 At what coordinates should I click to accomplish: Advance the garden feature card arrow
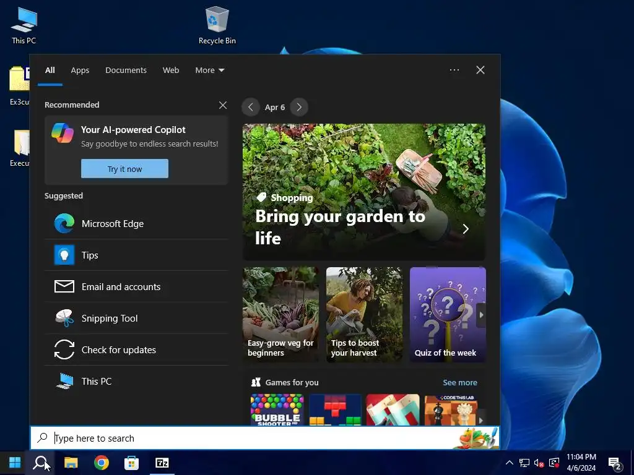click(x=466, y=229)
